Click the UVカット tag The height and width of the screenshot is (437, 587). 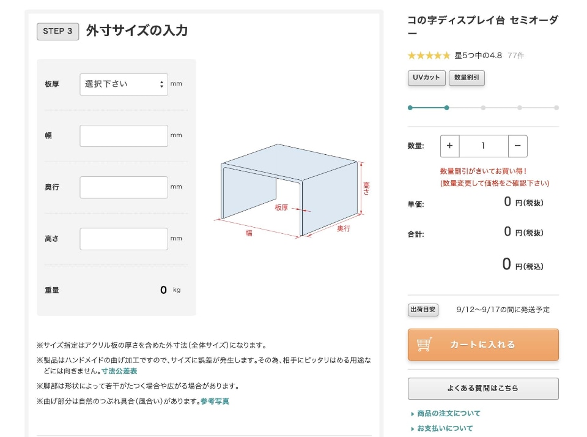426,78
